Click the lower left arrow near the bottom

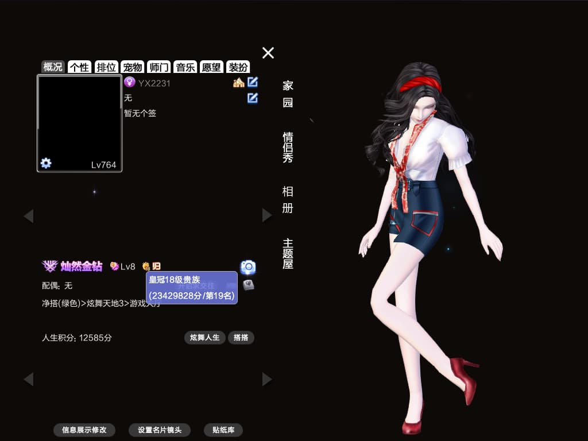[29, 379]
